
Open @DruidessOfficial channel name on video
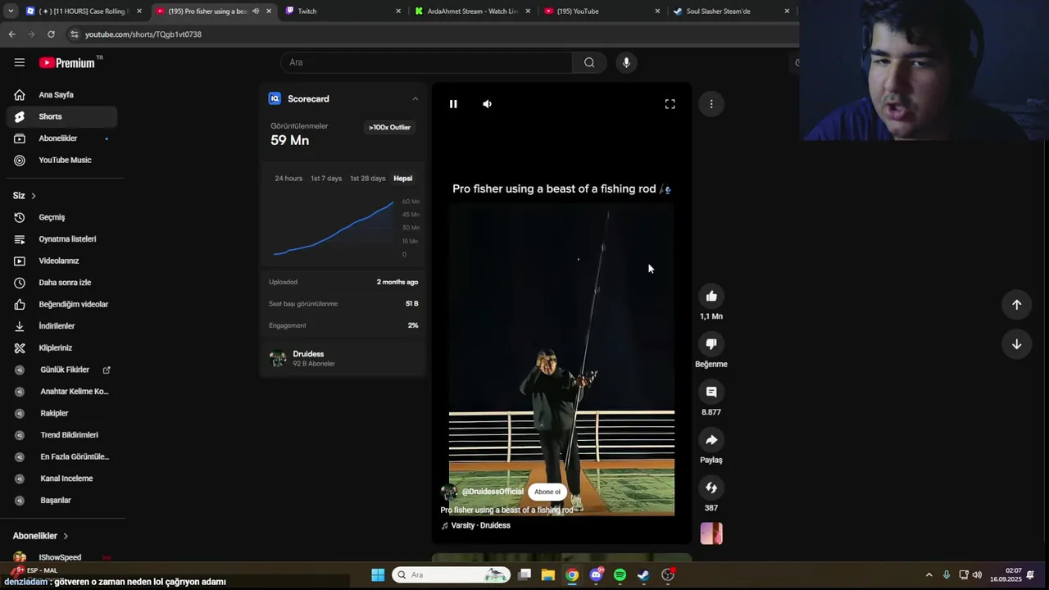[493, 492]
